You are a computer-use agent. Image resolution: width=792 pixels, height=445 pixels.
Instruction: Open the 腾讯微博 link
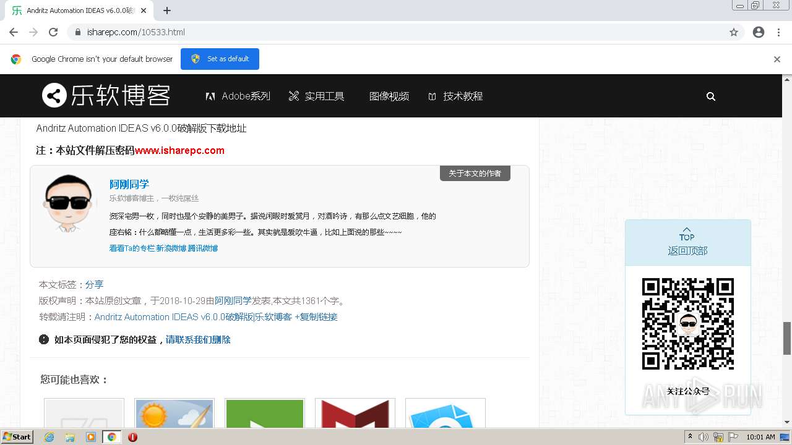click(203, 248)
